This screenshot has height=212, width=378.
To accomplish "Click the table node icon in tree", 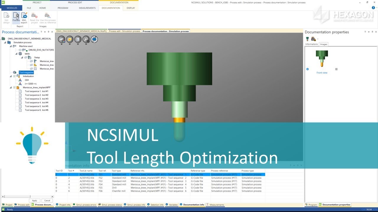I will [20, 54].
